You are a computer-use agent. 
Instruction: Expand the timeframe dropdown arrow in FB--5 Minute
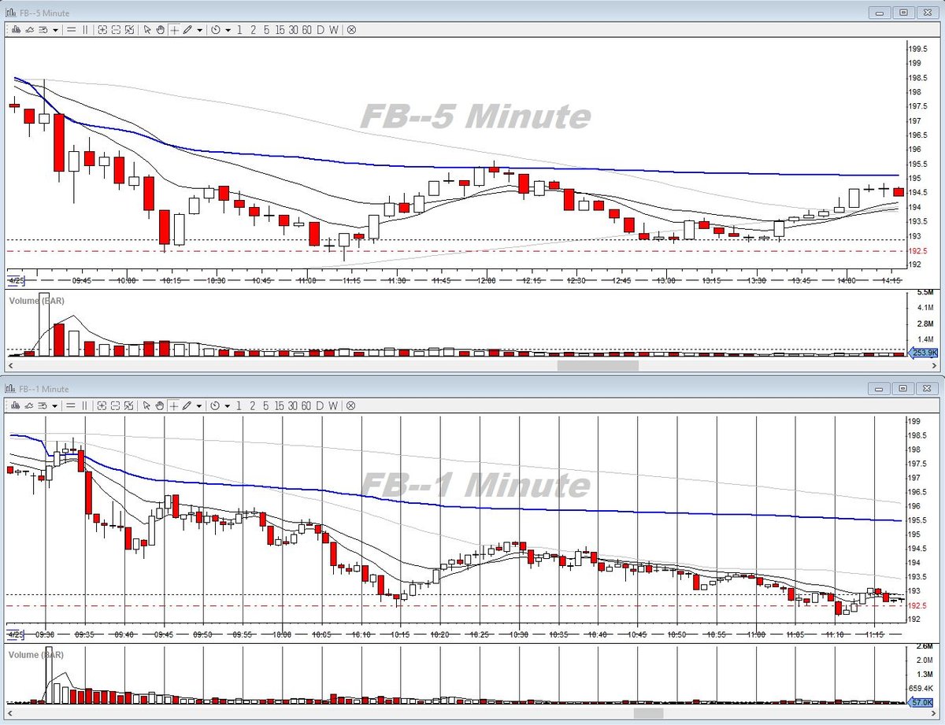[x=228, y=30]
